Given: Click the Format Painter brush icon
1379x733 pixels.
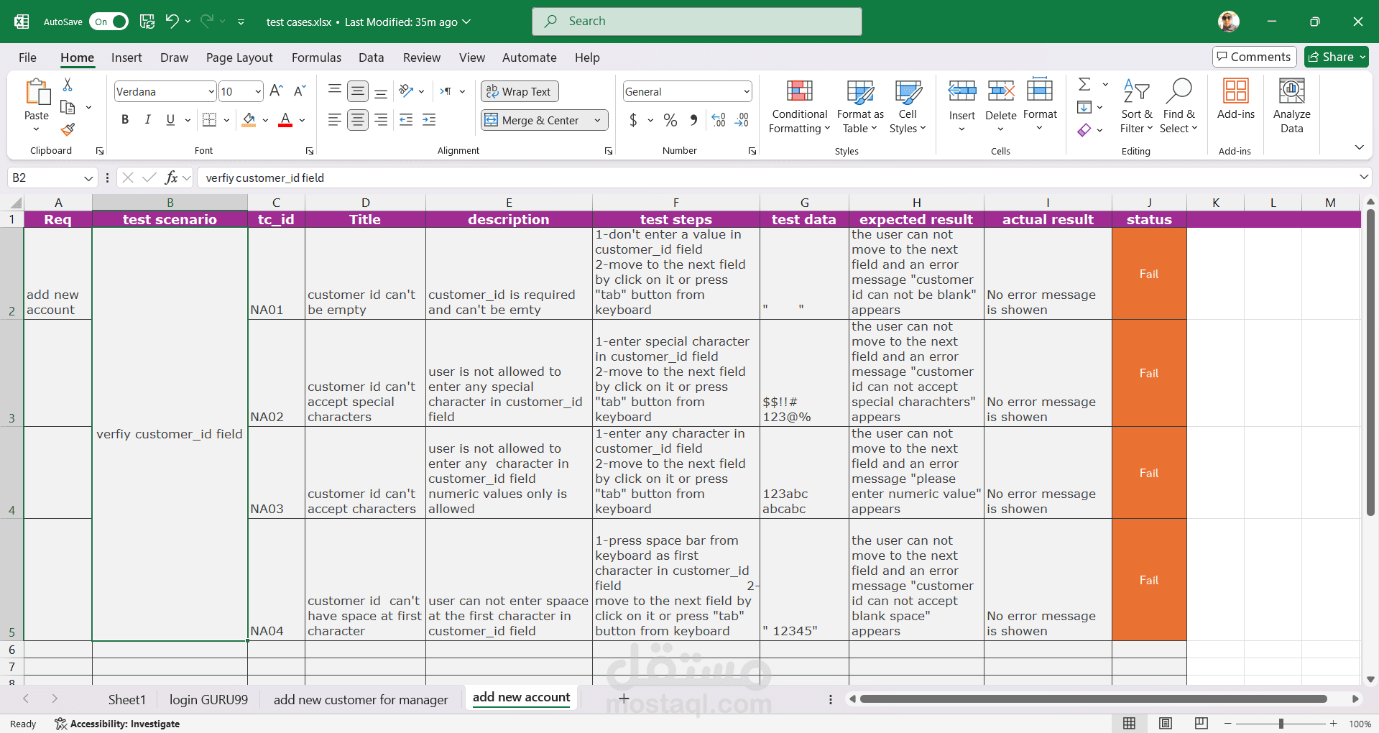Looking at the screenshot, I should tap(68, 129).
